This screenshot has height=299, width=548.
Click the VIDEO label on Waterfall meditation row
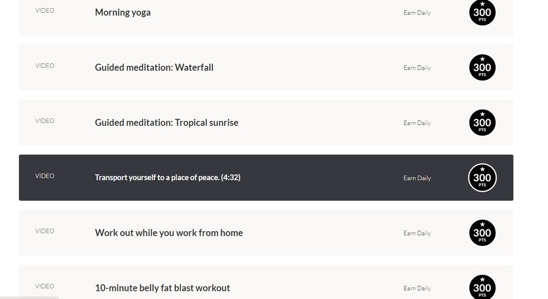[45, 66]
